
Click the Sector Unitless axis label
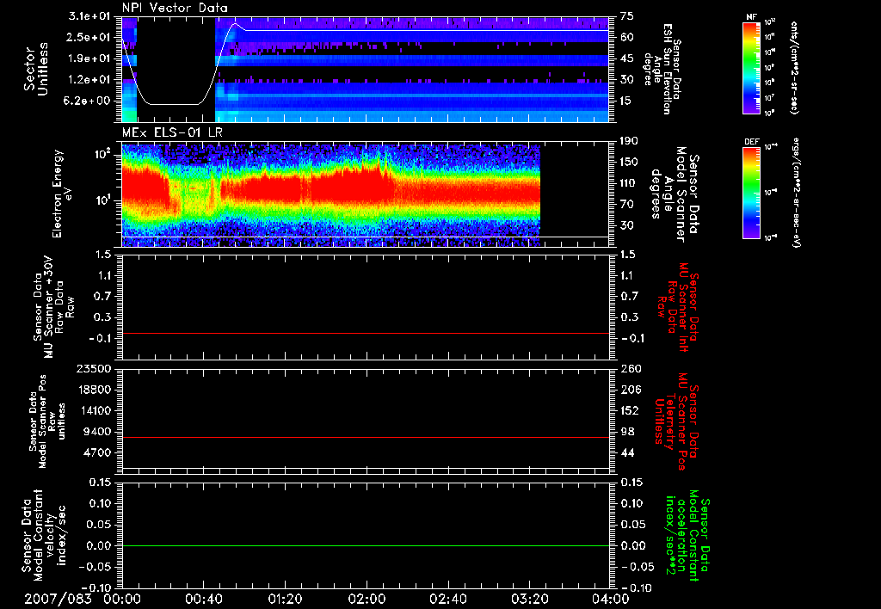[x=36, y=69]
